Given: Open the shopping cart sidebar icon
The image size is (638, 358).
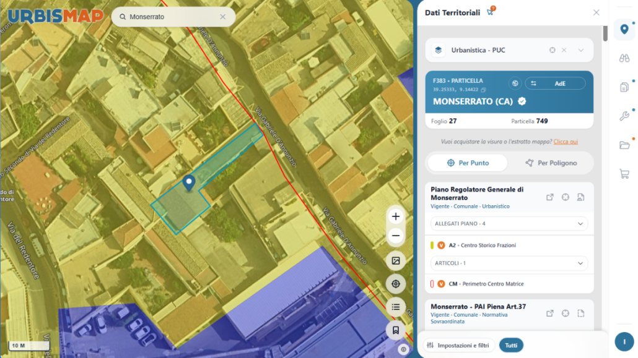Looking at the screenshot, I should (624, 174).
